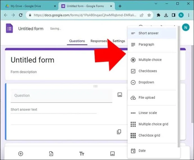The image size is (194, 160).
Task: Add a new question with plus icon
Action: tap(21, 154)
